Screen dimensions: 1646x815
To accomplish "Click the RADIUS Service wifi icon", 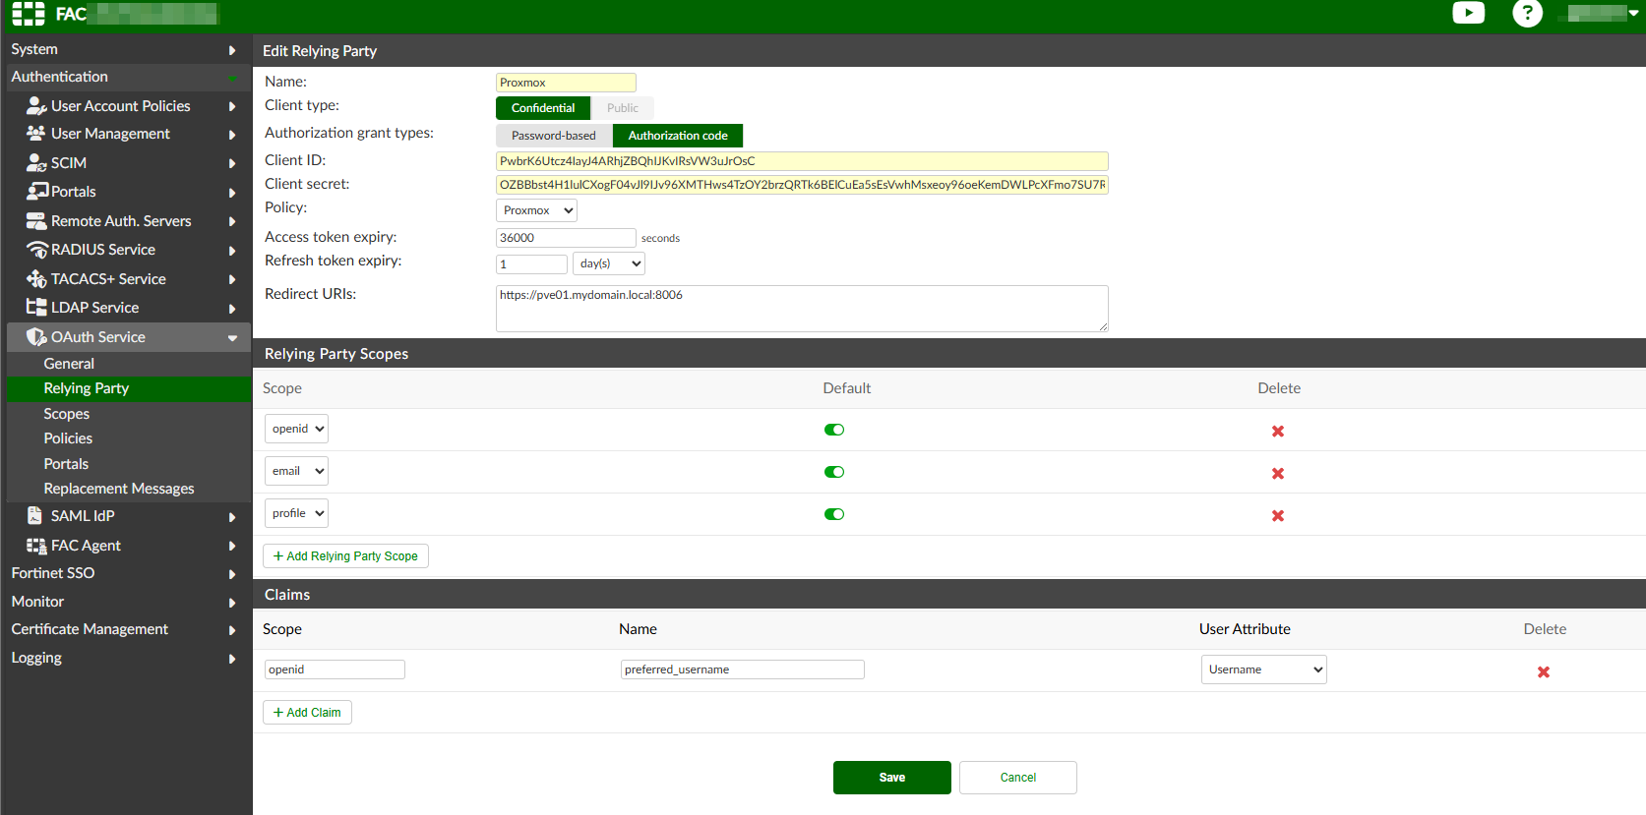I will click(x=36, y=250).
